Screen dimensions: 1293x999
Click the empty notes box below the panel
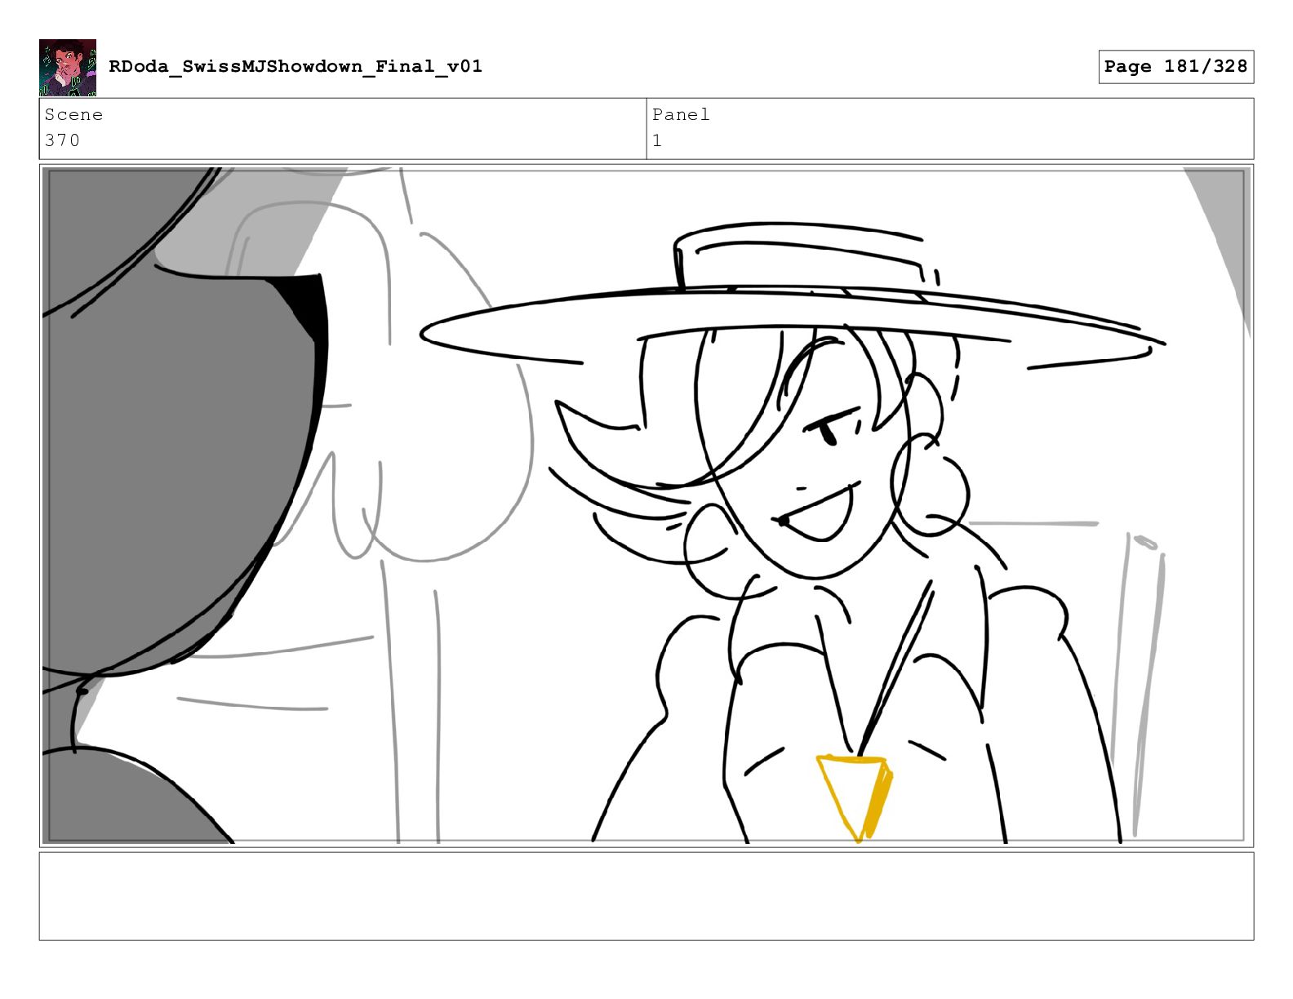point(646,896)
